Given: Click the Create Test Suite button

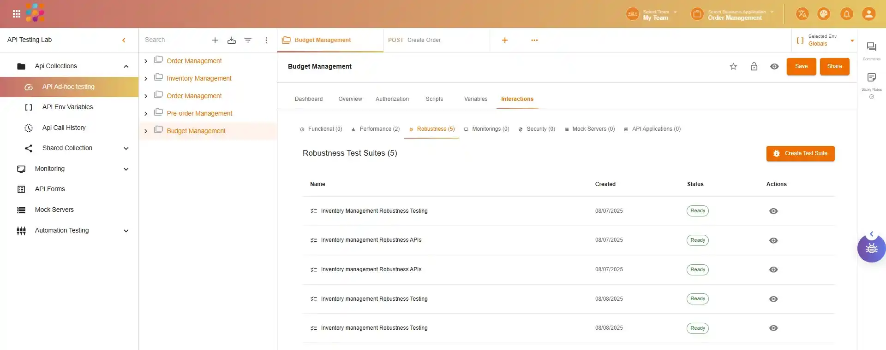Looking at the screenshot, I should [800, 153].
